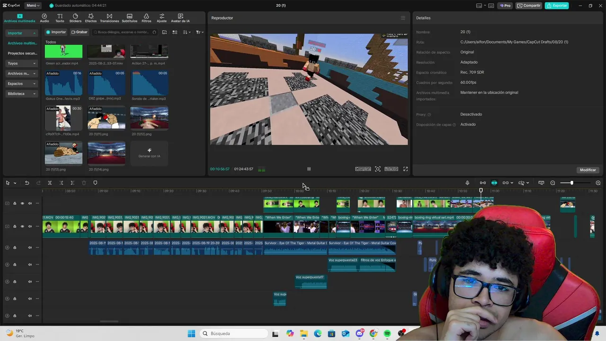
Task: Open the Stickers panel icon
Action: [x=75, y=18]
